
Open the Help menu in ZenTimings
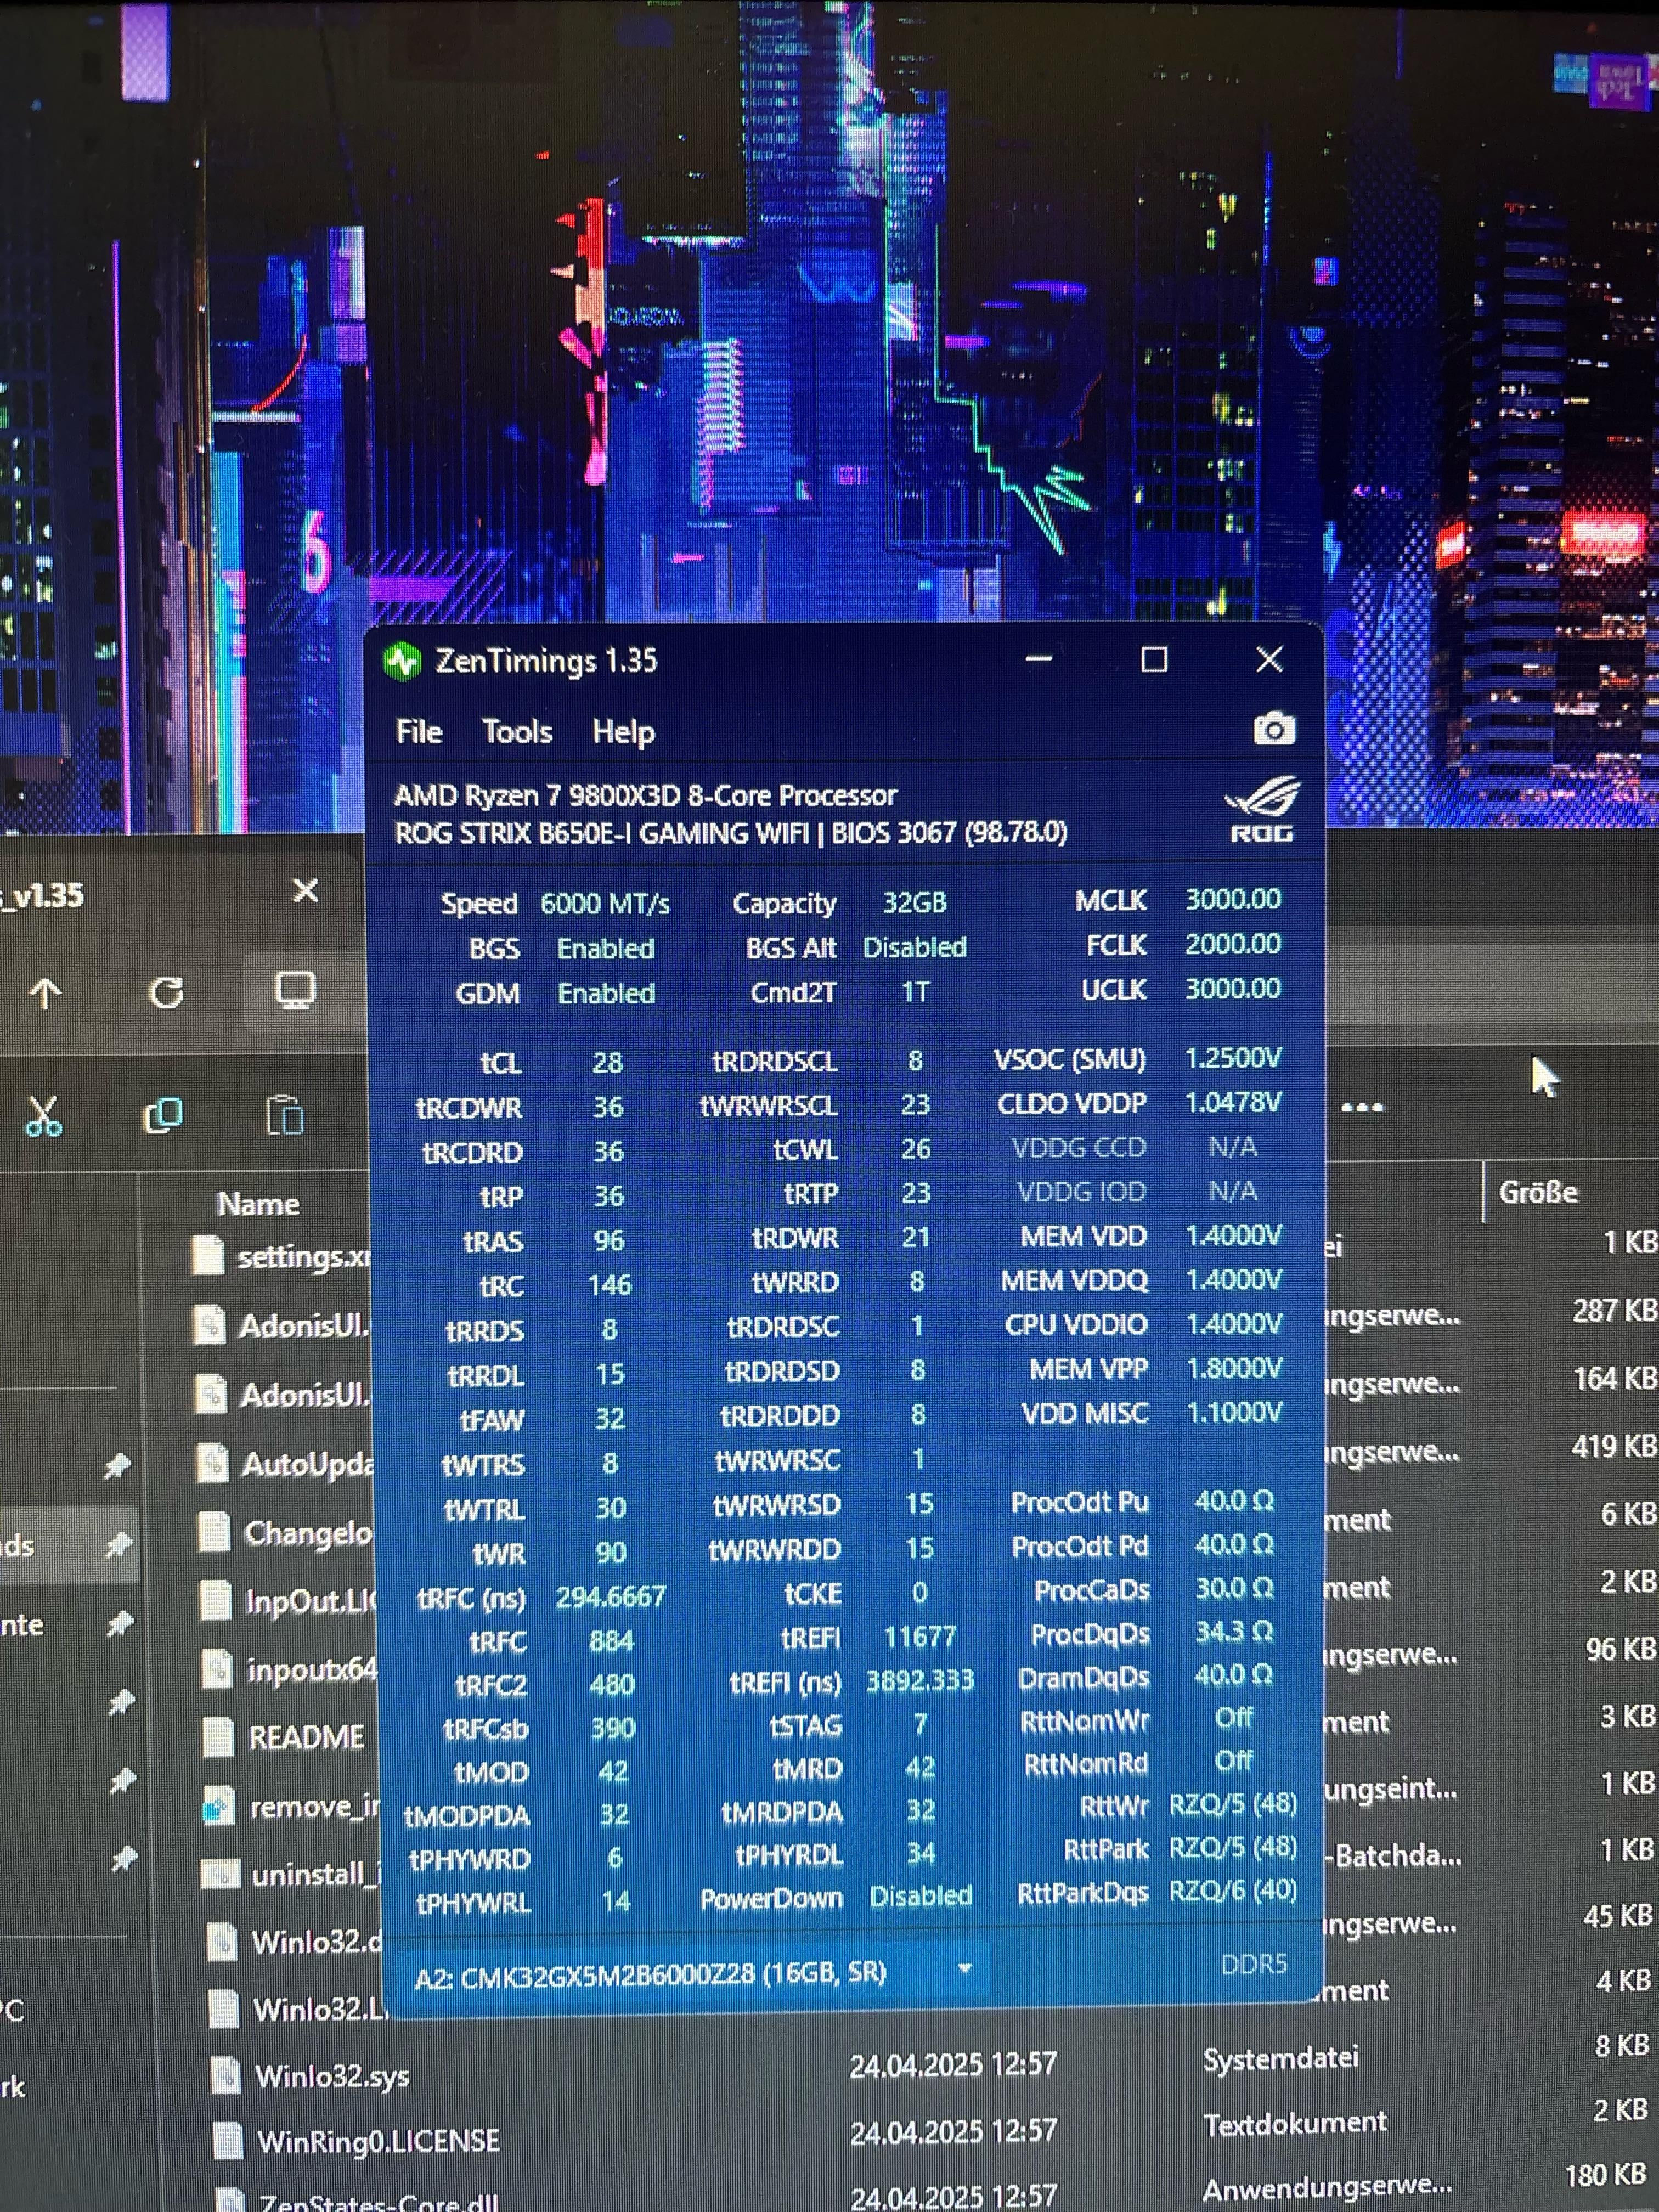point(623,732)
